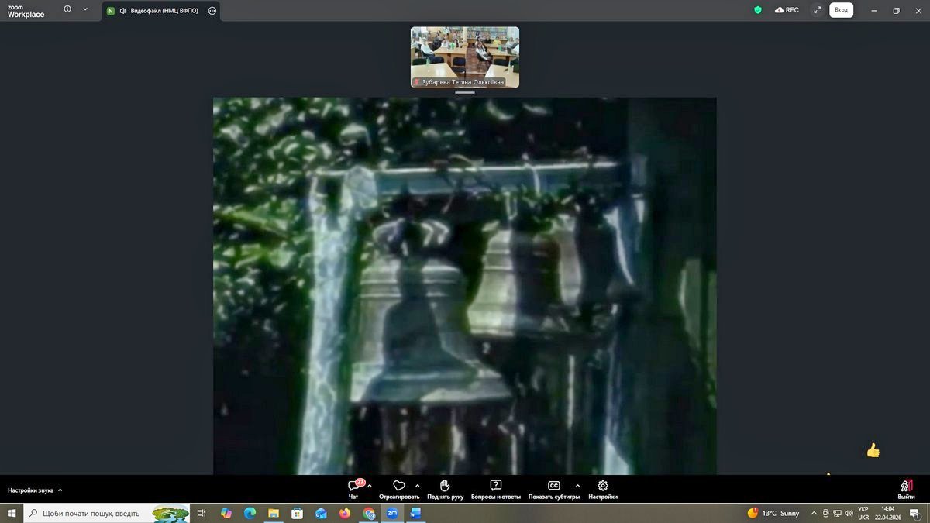
Task: Click the Вход sign-in button
Action: point(841,10)
